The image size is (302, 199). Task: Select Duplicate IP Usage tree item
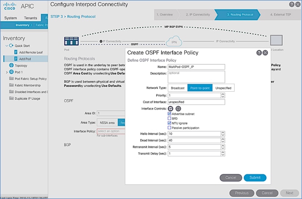click(27, 98)
